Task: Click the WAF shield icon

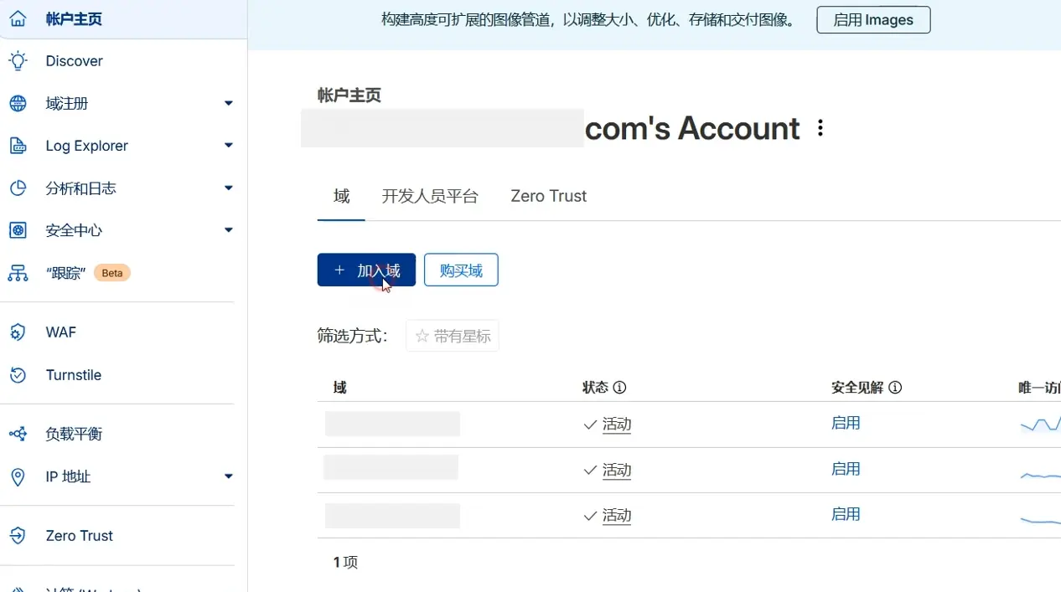Action: (18, 332)
